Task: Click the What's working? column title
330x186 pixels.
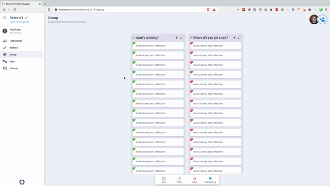Action: [147, 38]
